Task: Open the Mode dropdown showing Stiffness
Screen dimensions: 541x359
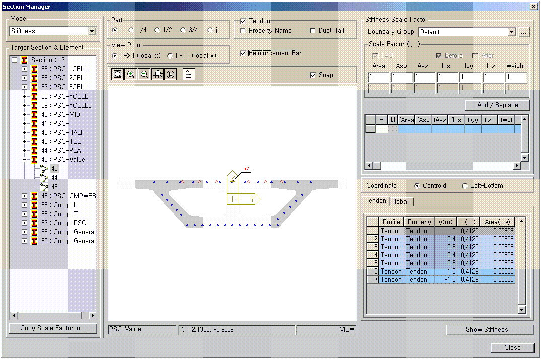Action: tap(92, 31)
